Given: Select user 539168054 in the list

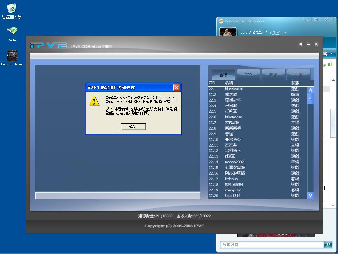Looking at the screenshot, I should [257, 185].
